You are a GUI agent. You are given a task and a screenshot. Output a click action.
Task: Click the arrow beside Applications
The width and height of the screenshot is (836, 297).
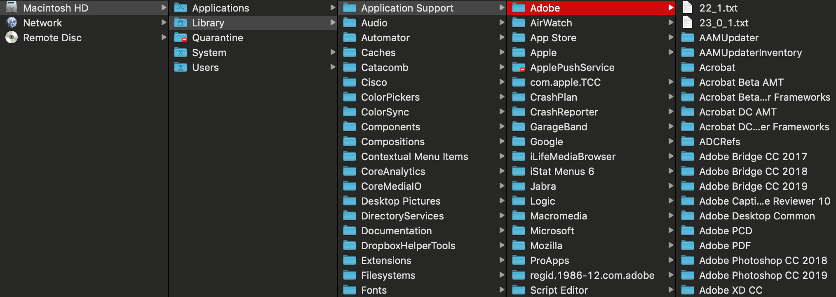point(333,7)
